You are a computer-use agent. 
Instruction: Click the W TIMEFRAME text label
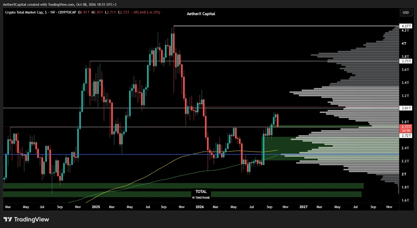[201, 197]
